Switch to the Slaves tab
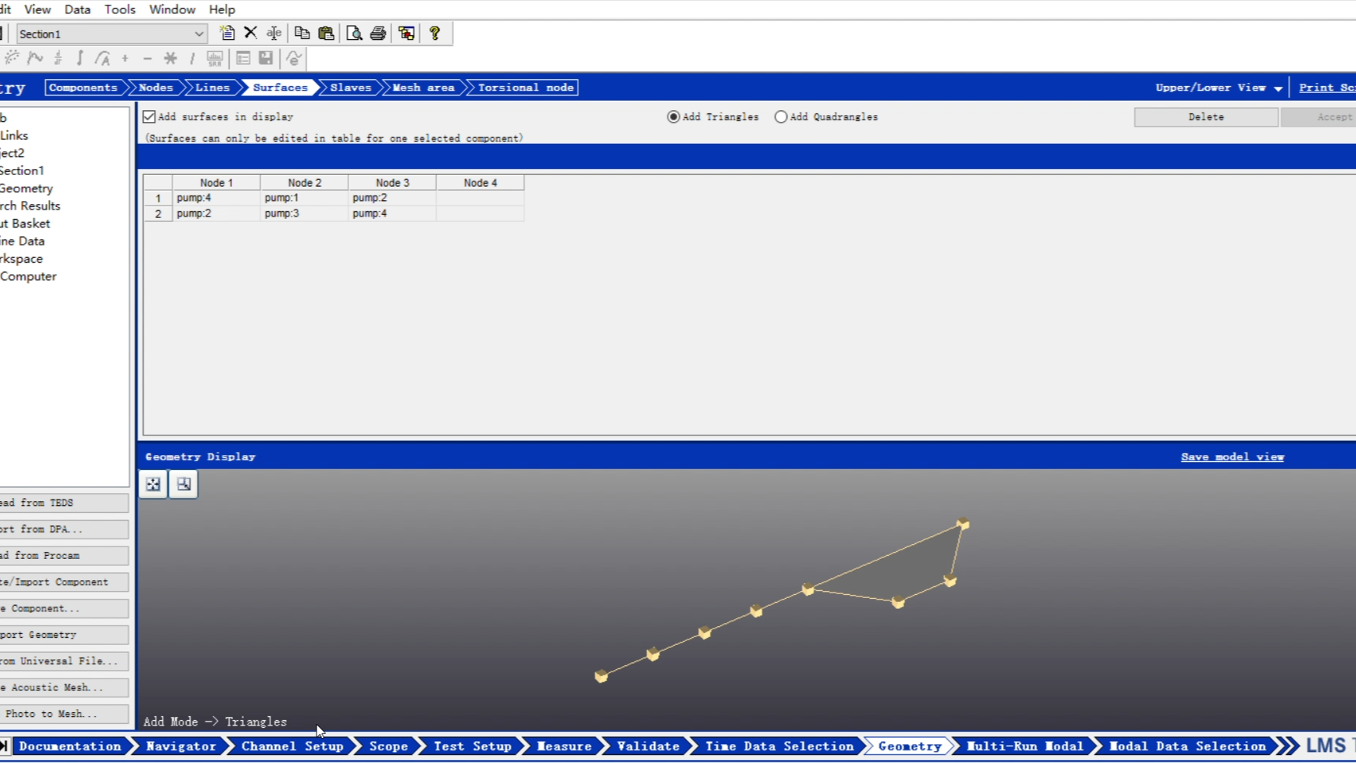The image size is (1356, 763). pos(350,88)
